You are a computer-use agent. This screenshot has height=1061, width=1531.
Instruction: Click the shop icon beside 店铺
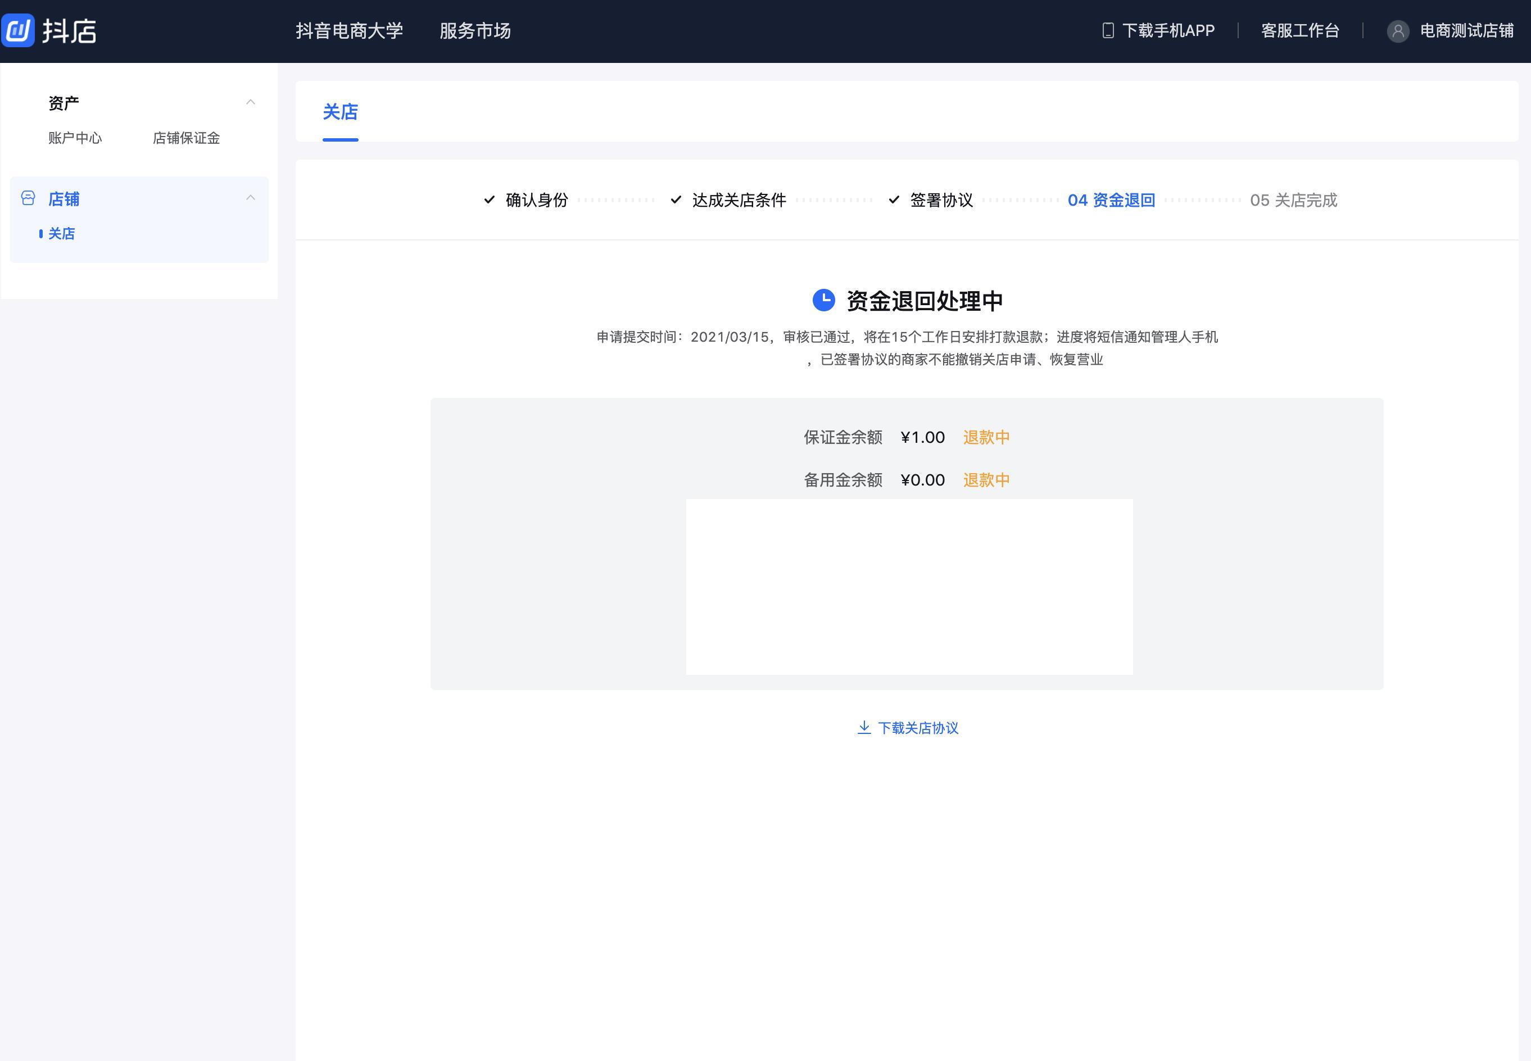tap(28, 198)
